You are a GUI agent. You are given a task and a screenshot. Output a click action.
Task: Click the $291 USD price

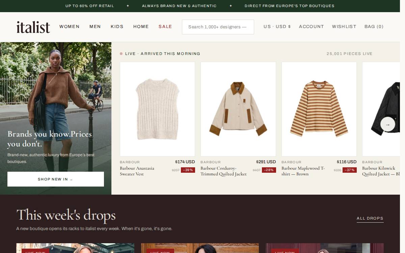click(x=266, y=162)
